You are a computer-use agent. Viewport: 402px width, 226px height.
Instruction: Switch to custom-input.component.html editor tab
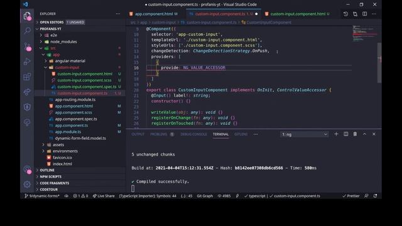[297, 14]
